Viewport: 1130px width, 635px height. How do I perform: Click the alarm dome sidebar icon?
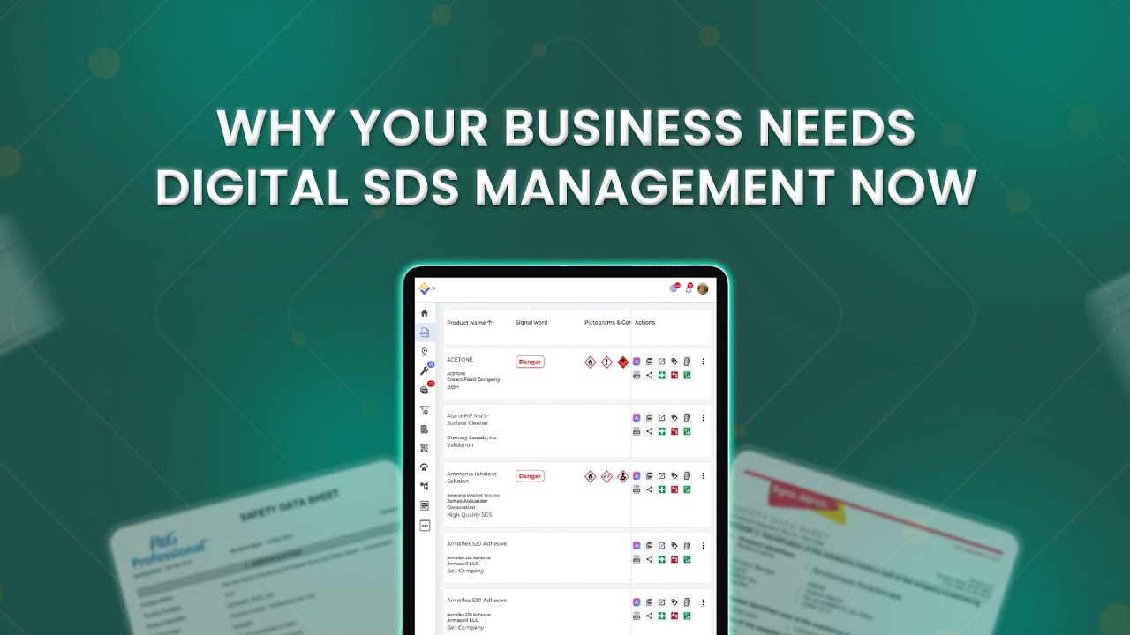425,467
